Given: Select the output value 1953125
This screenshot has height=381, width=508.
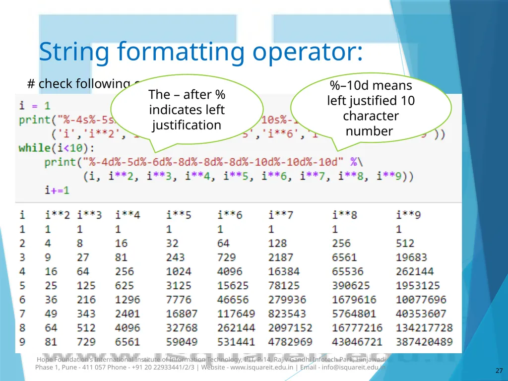Looking at the screenshot, I should pos(418,285).
